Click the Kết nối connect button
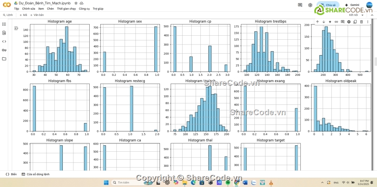Image resolution: width=377 pixels, height=187 pixels. pos(353,15)
